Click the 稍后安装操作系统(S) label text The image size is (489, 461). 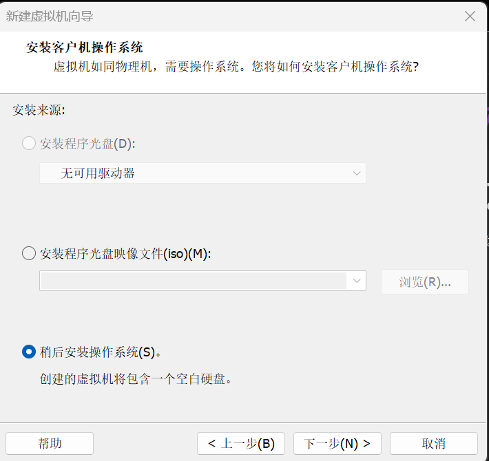101,352
